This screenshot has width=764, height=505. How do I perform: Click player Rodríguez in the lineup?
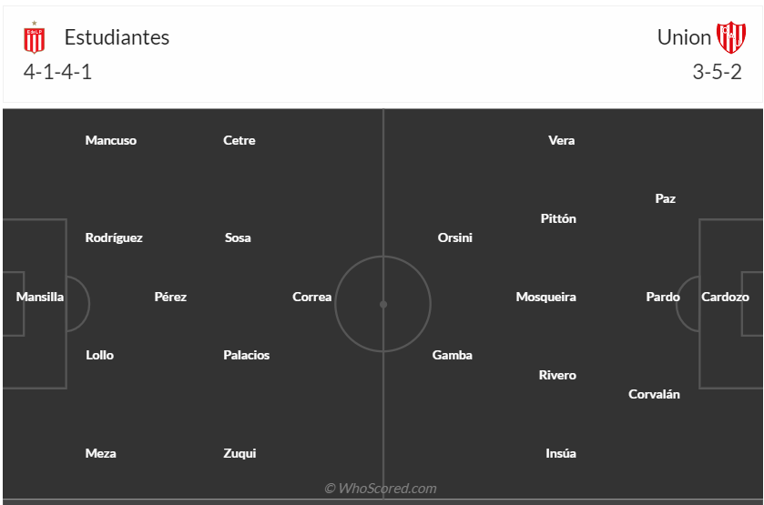pyautogui.click(x=114, y=237)
